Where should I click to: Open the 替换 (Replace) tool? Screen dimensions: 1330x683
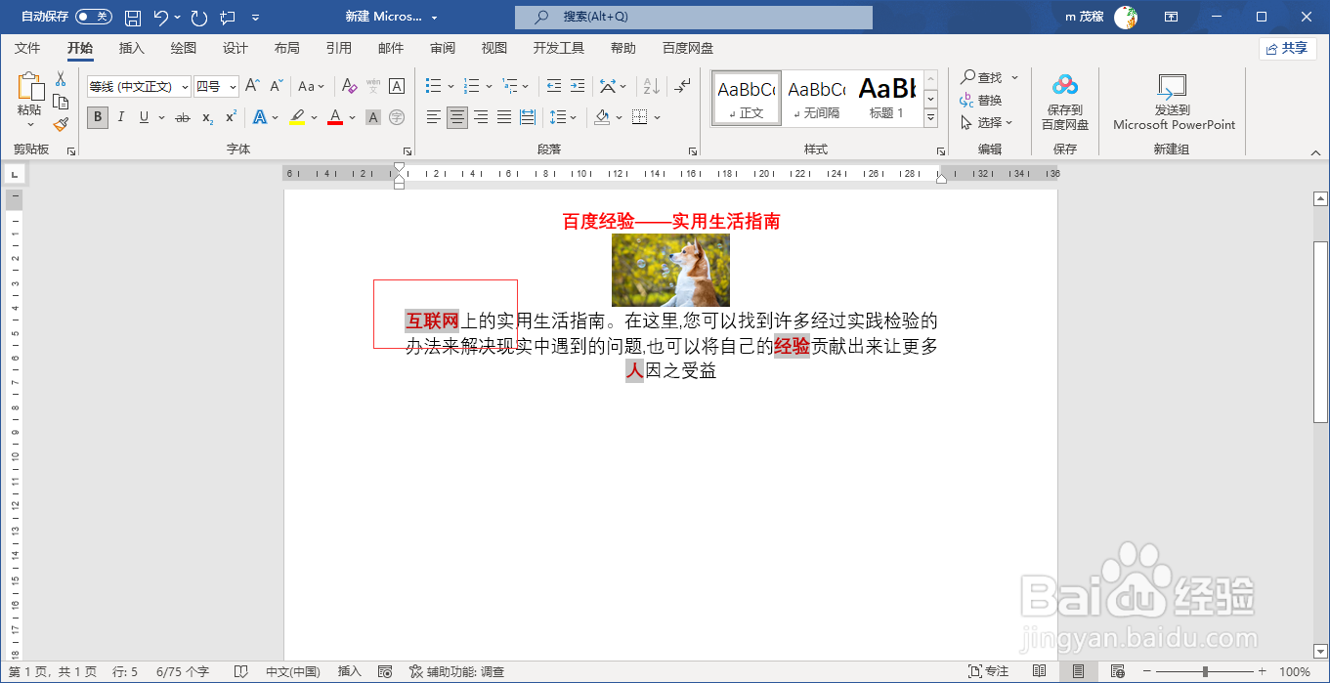(x=988, y=100)
